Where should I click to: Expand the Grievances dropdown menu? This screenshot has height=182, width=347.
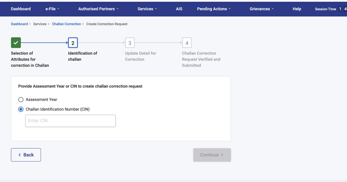pos(262,9)
